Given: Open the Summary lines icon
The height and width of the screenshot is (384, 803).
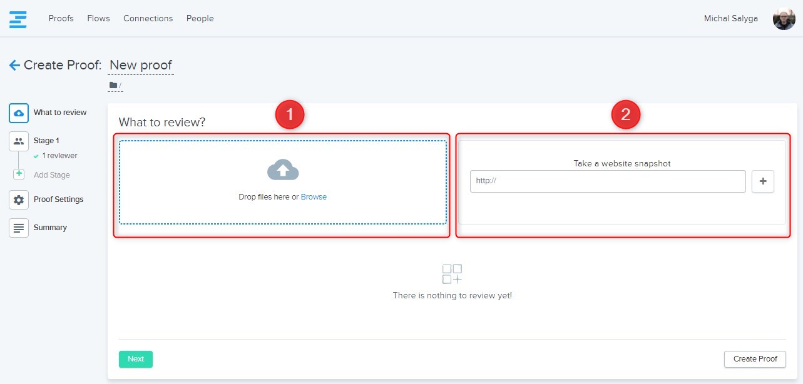Looking at the screenshot, I should [x=19, y=228].
